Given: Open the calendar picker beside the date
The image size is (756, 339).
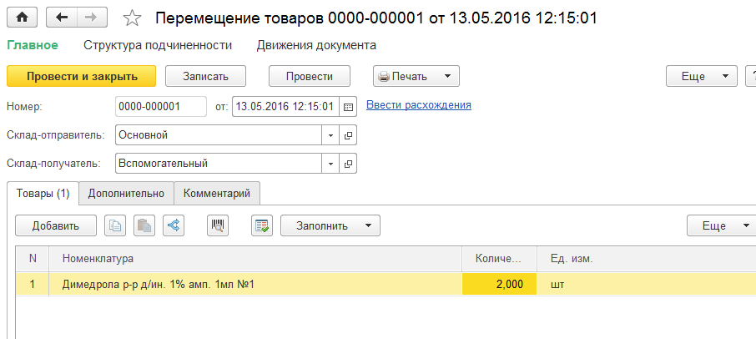Looking at the screenshot, I should click(348, 107).
